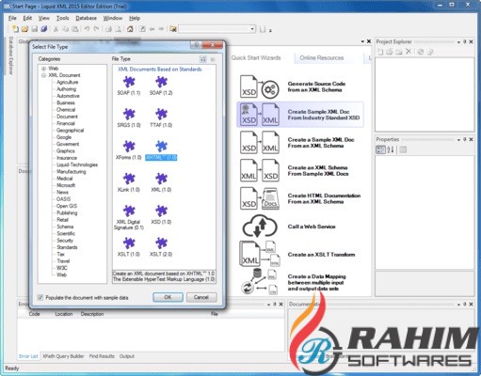Select the XSLT (1.0) file type icon
This screenshot has width=481, height=376.
(129, 243)
